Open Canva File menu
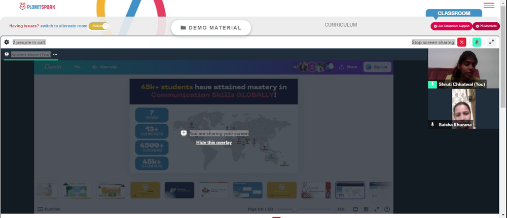The height and width of the screenshot is (218, 507). tap(77, 67)
